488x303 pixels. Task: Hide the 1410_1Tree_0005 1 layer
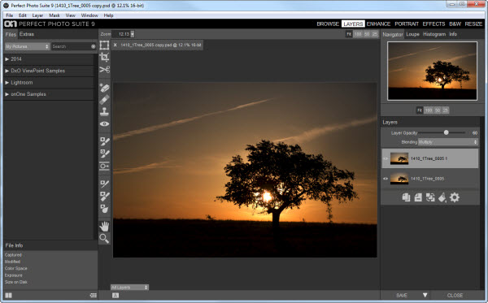[x=386, y=158]
